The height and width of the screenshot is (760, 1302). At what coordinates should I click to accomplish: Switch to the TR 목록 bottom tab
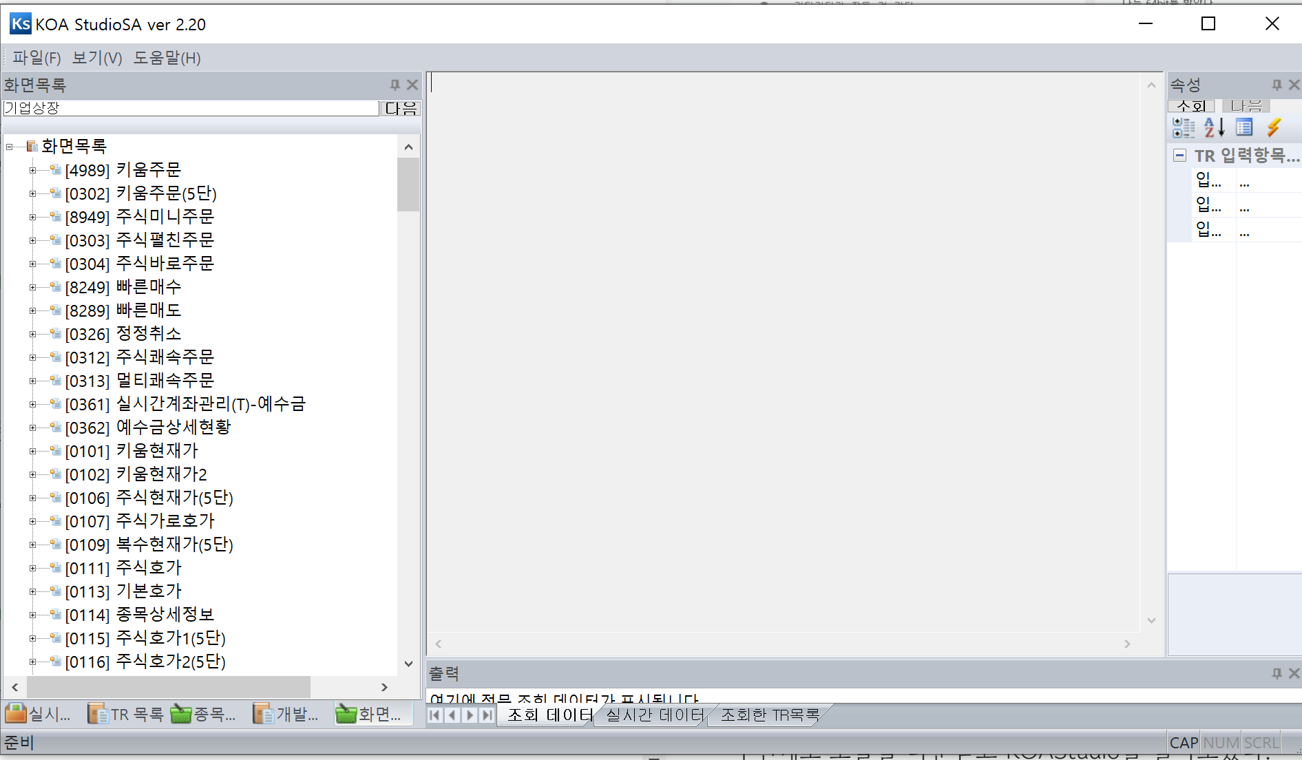(126, 715)
